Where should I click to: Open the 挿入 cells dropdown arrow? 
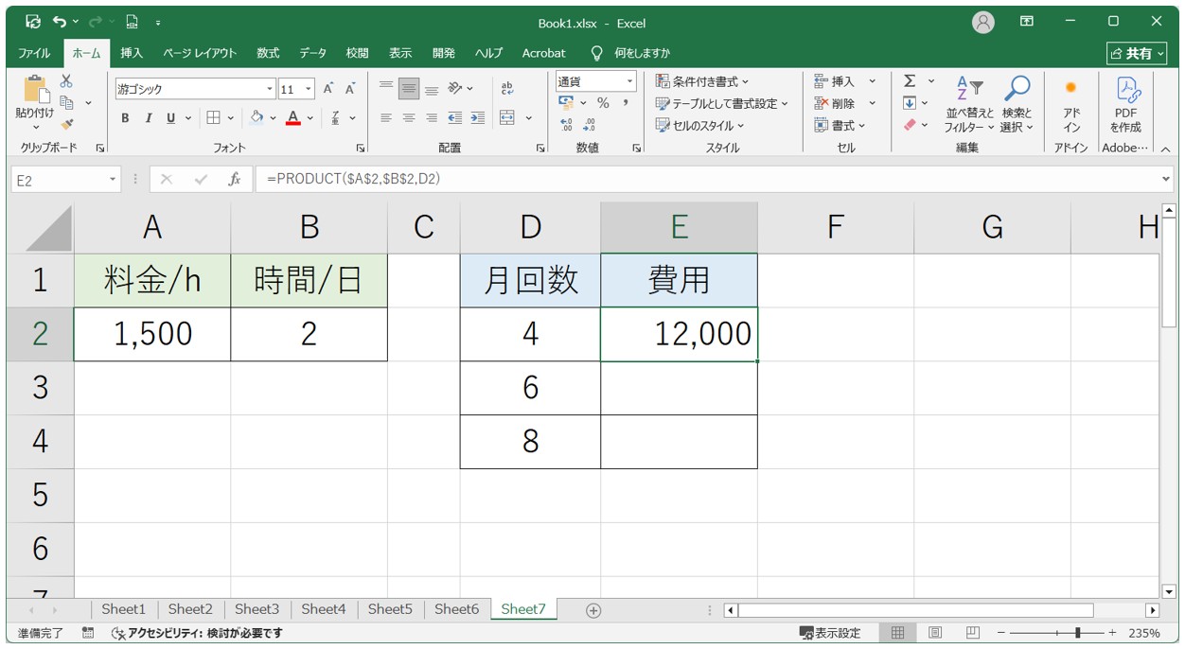pos(873,81)
